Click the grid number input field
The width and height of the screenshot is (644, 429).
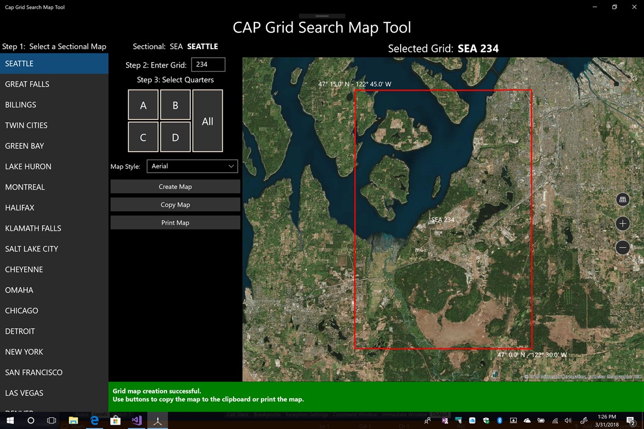pyautogui.click(x=208, y=64)
